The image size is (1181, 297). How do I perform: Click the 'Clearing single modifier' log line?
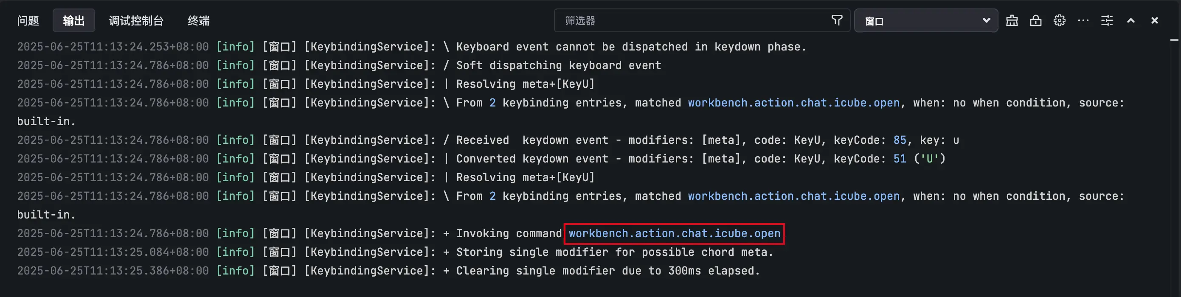click(608, 271)
